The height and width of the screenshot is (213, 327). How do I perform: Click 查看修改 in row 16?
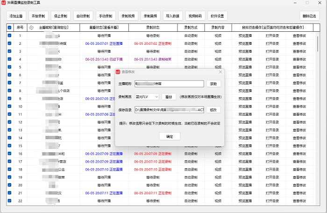[299, 154]
